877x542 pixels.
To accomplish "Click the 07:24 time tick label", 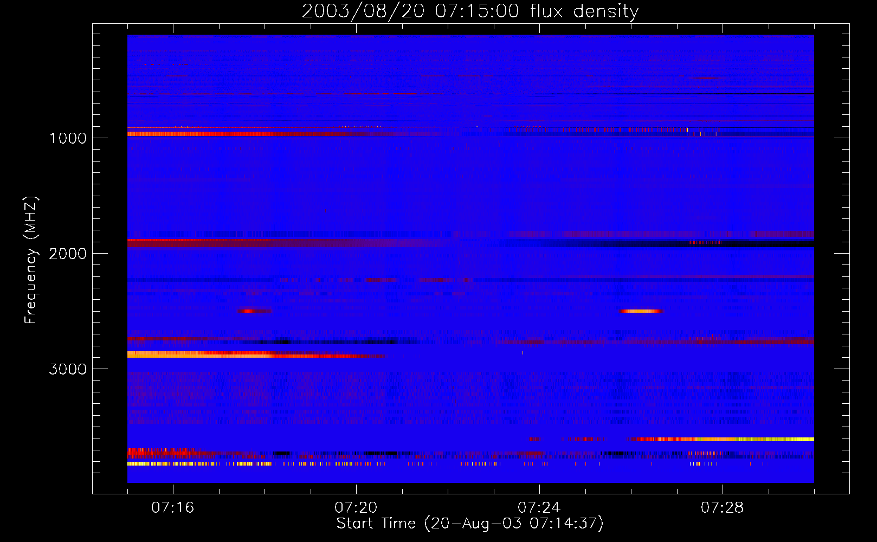I will [x=539, y=508].
